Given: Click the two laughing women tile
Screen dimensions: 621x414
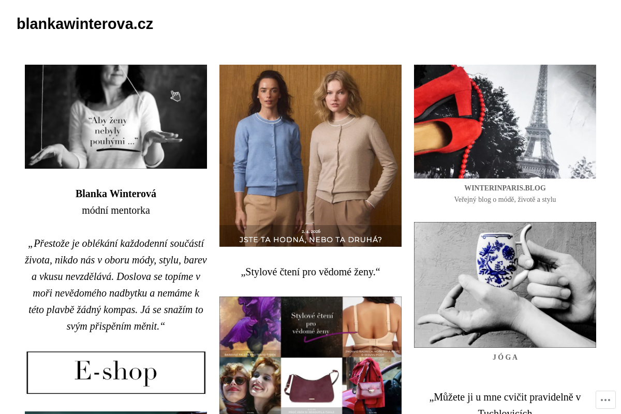Looking at the screenshot, I should coord(250,386).
